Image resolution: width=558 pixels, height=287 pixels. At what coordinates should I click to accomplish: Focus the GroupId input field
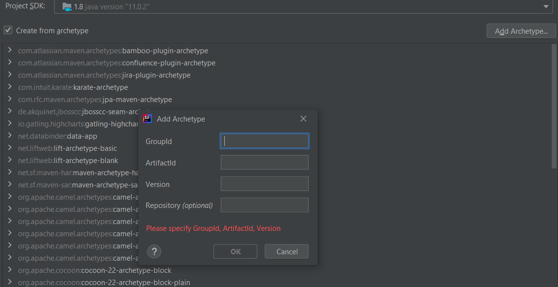264,141
